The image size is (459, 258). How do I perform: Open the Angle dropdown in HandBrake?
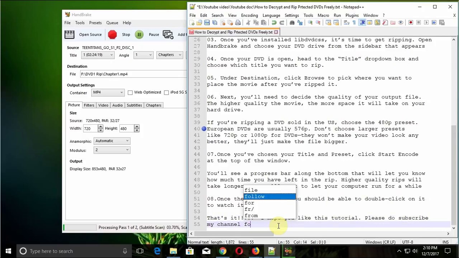tap(143, 55)
